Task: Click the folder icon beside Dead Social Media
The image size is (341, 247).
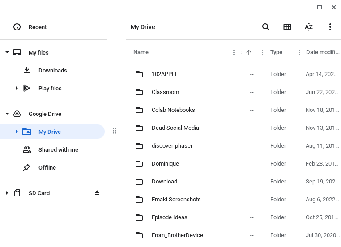Action: pos(139,128)
